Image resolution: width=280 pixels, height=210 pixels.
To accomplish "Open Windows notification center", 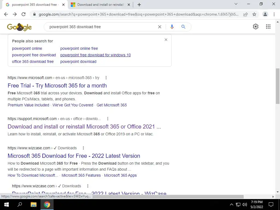I will tap(271, 205).
